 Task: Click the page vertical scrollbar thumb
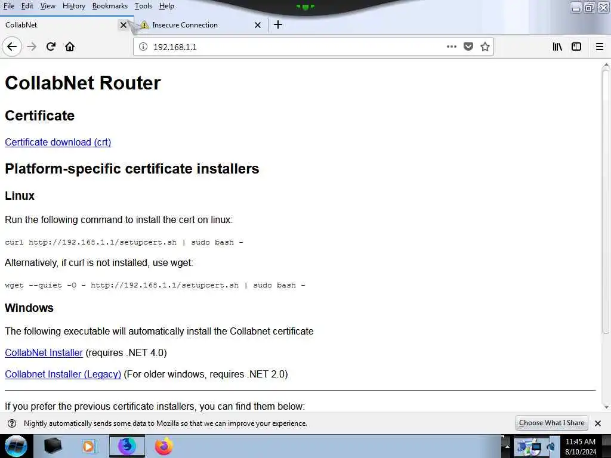(606, 200)
